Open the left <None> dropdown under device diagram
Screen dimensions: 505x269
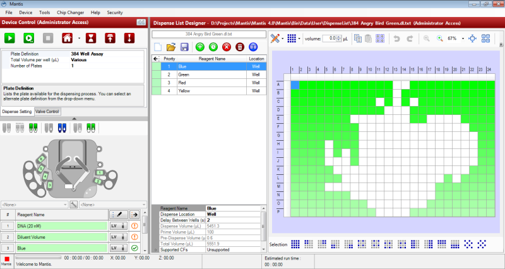pyautogui.click(x=34, y=205)
